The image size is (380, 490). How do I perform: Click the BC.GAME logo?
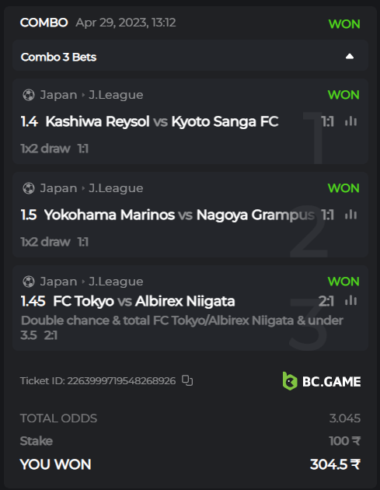coord(321,381)
